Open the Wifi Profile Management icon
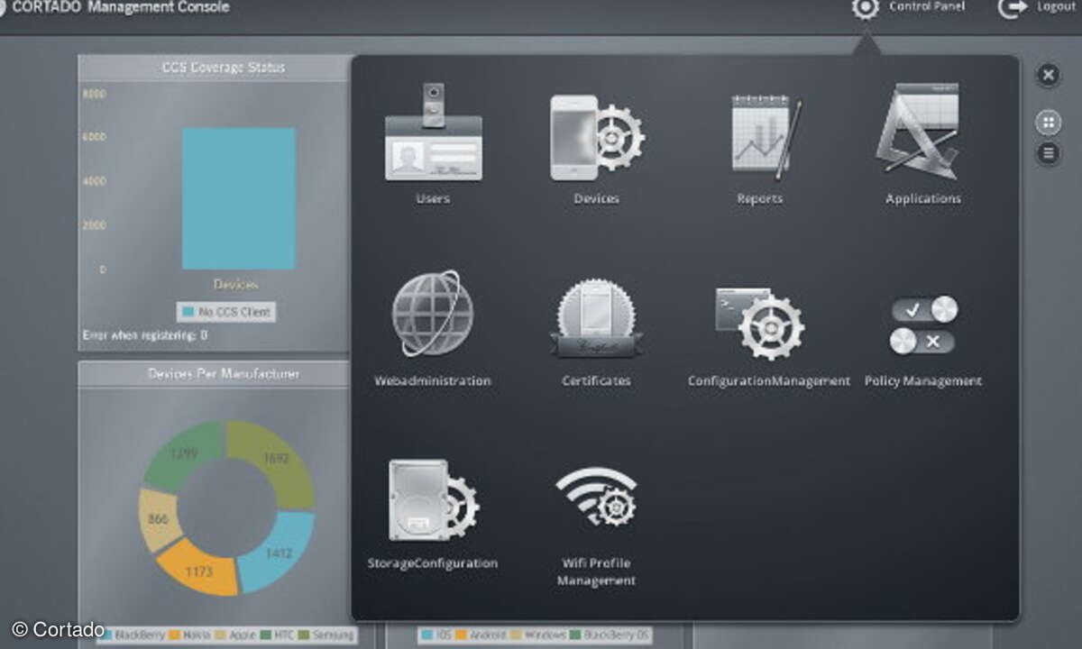The width and height of the screenshot is (1082, 649). pos(597,496)
